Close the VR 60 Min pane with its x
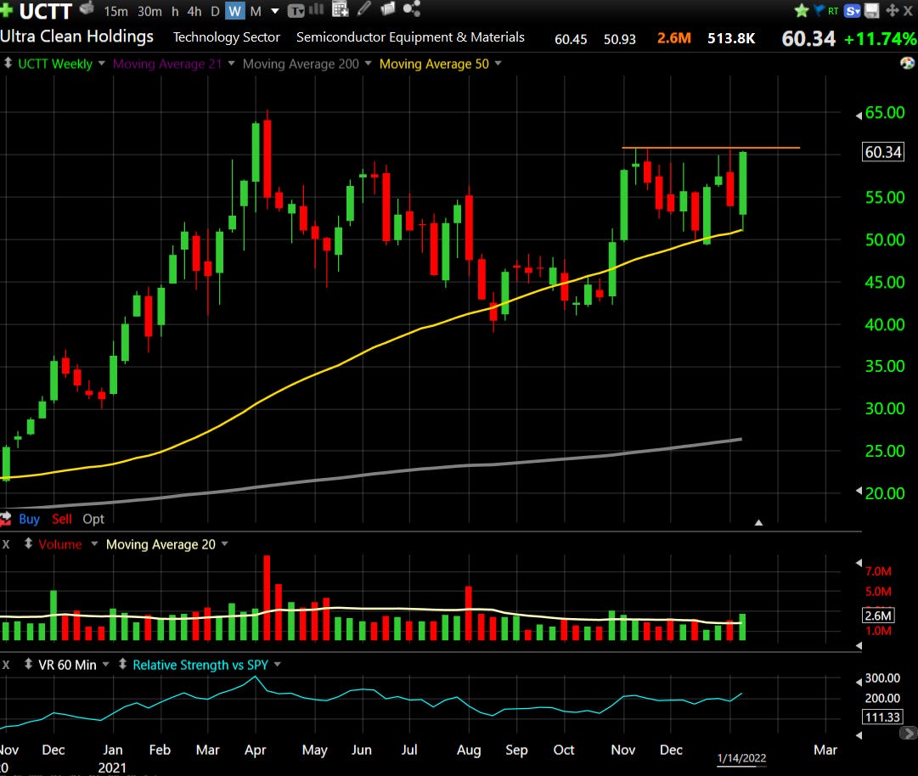918x776 pixels. pos(6,665)
